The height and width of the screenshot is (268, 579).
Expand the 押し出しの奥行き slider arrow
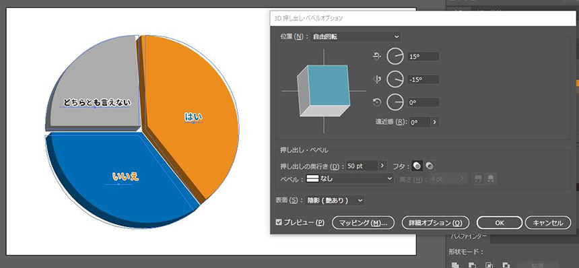click(x=382, y=166)
